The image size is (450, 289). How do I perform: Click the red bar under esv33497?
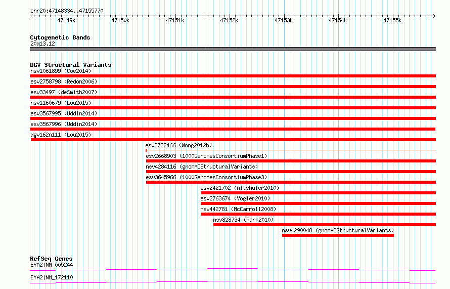(x=233, y=97)
